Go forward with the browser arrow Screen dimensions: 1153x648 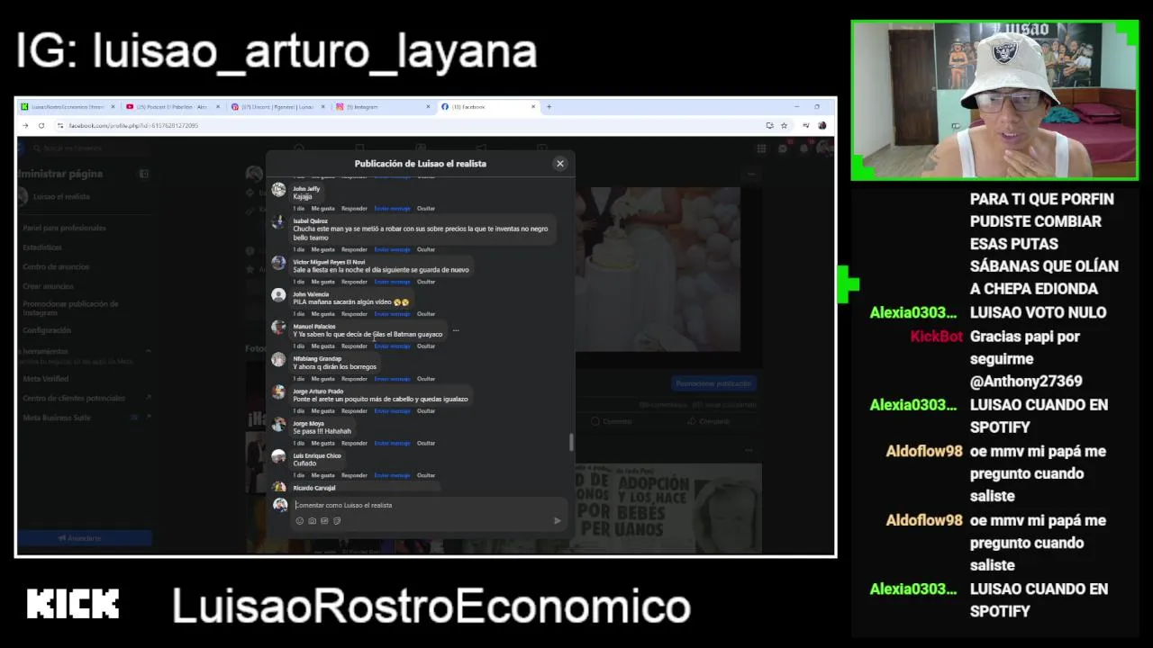pos(25,126)
